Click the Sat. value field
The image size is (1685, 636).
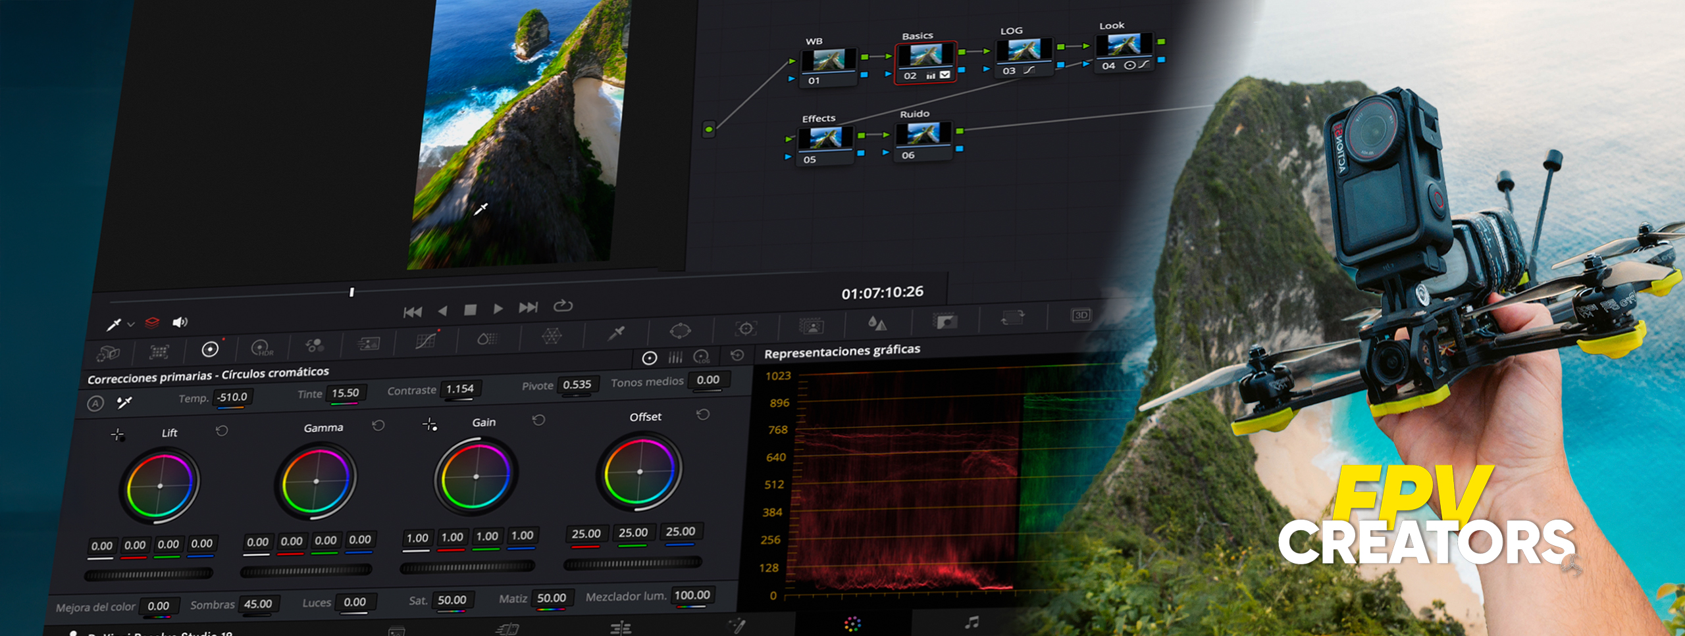coord(452,600)
